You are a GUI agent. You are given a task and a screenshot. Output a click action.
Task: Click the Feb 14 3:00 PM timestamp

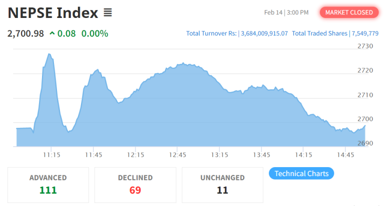tap(286, 12)
